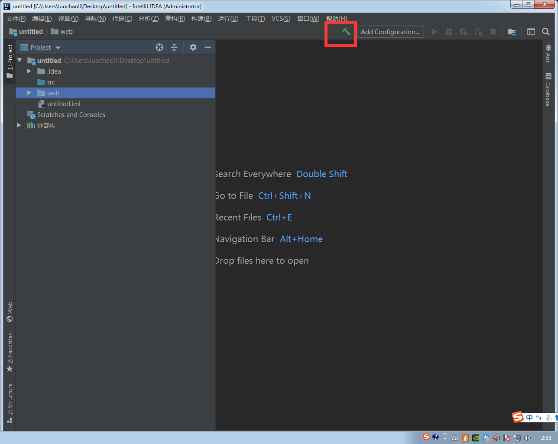This screenshot has height=444, width=558.
Task: Open the build project hammer icon
Action: click(x=345, y=31)
